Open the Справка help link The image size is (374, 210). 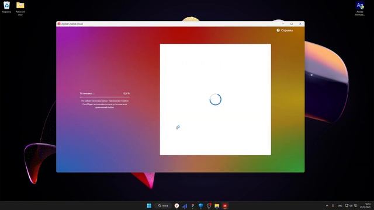click(285, 30)
